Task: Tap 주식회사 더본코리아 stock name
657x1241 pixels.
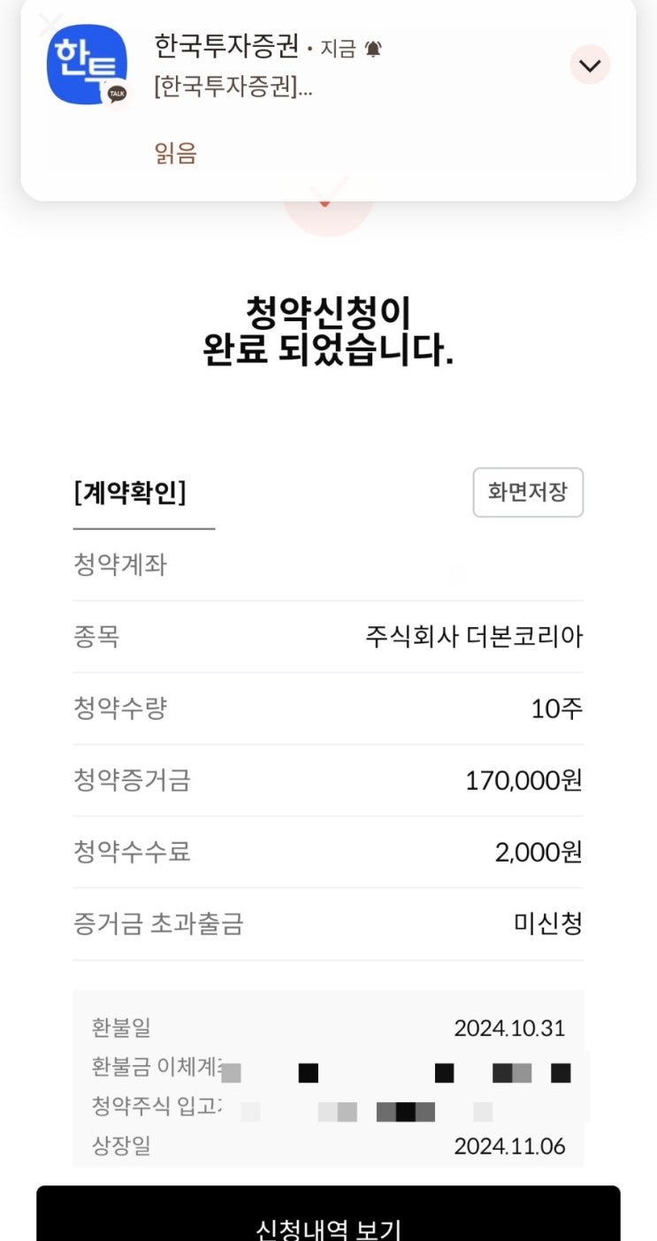Action: click(x=474, y=637)
